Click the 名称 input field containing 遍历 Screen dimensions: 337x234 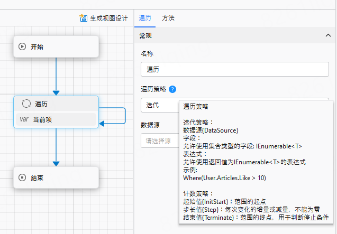[x=235, y=69]
